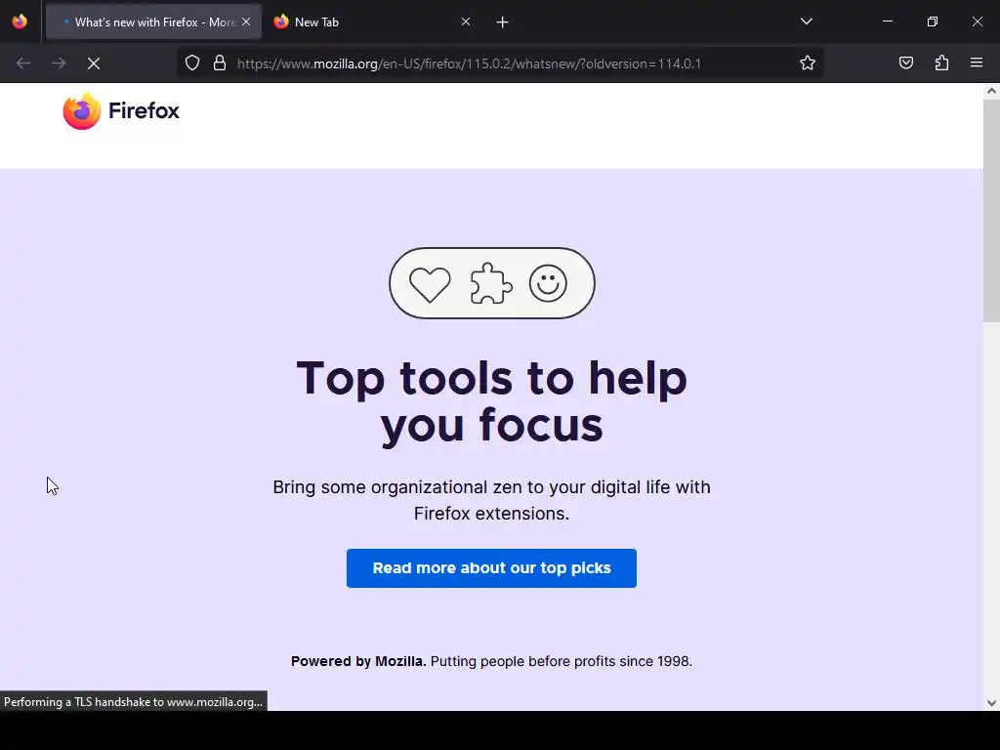
Task: Click the 'Powered by Mozilla.' text
Action: point(358,661)
